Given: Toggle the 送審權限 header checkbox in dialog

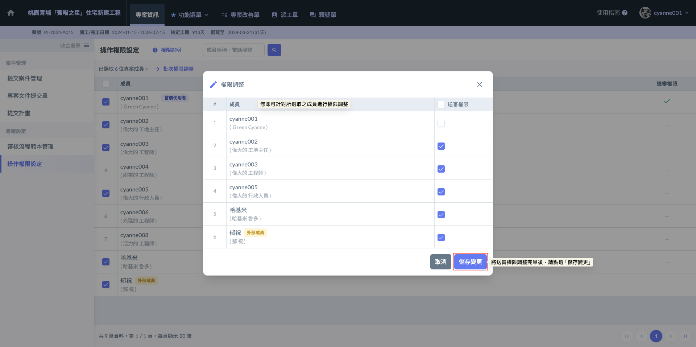Looking at the screenshot, I should (441, 104).
